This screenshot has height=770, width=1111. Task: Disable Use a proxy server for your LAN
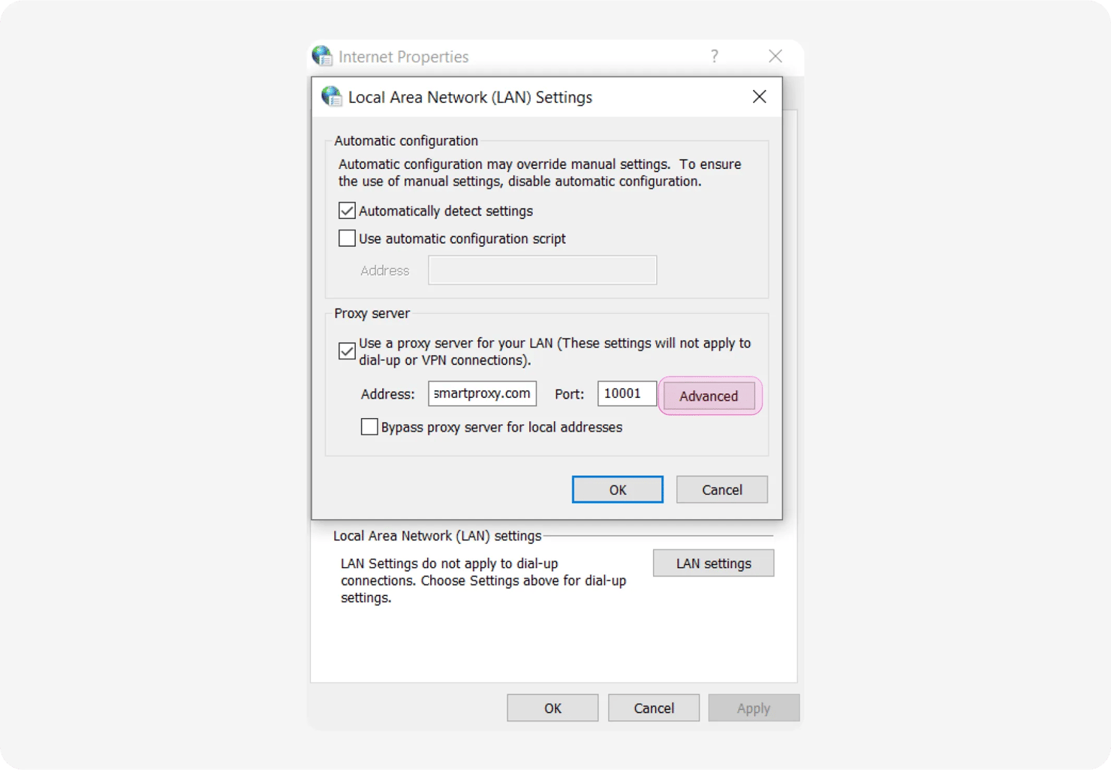tap(347, 351)
